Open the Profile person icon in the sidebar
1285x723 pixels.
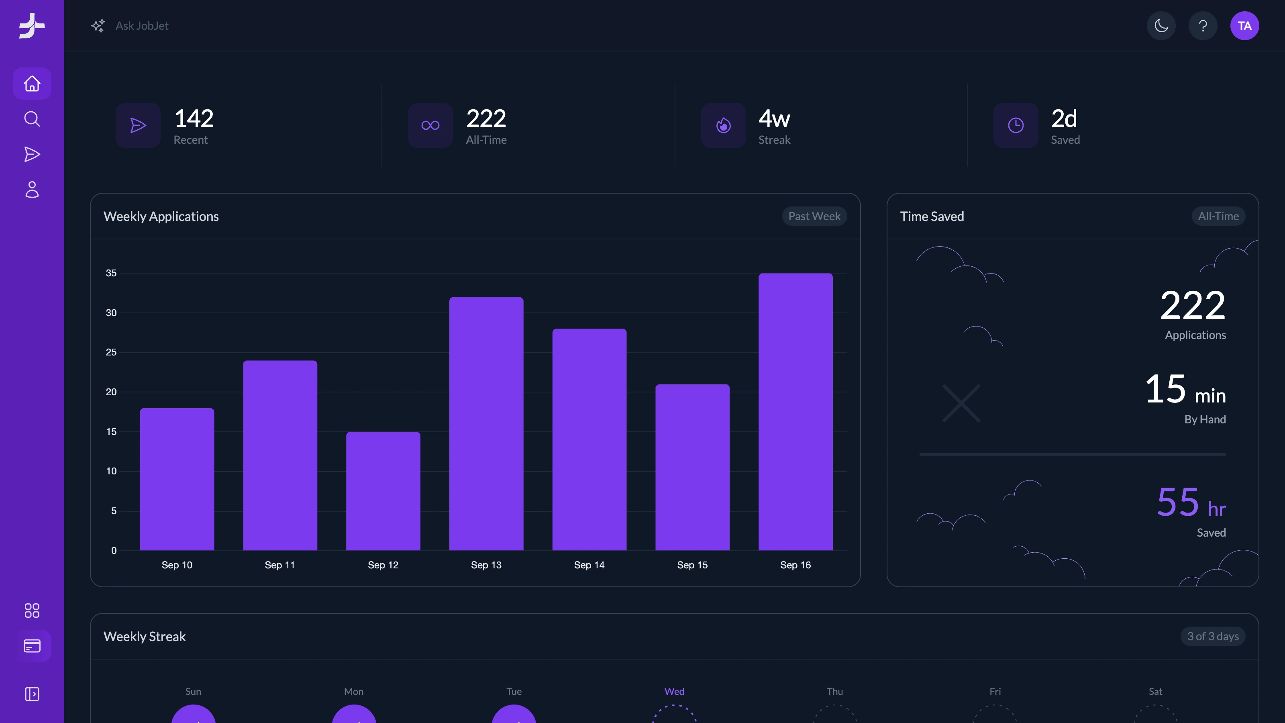(x=32, y=190)
